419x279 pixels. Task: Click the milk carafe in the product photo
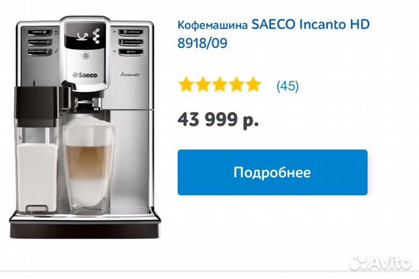coord(37,150)
